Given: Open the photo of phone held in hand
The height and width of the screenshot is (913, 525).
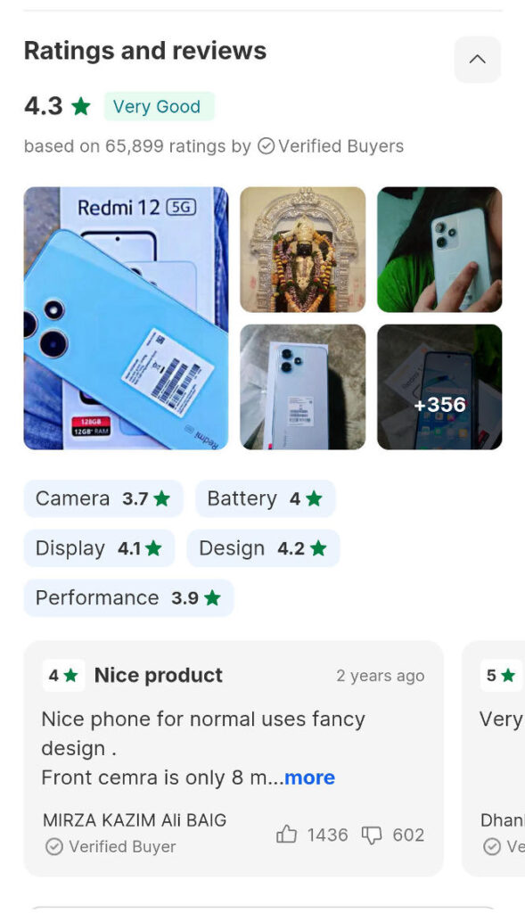Looking at the screenshot, I should click(439, 250).
